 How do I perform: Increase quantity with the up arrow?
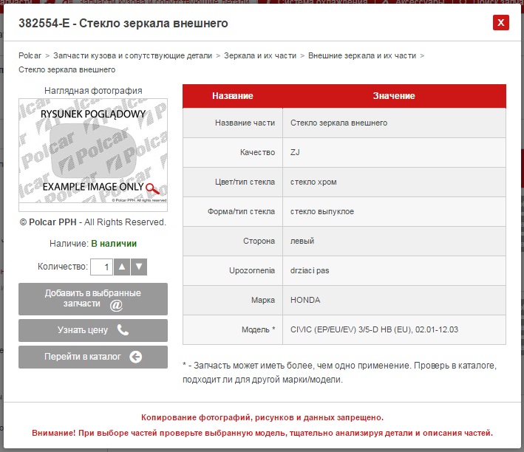[123, 267]
